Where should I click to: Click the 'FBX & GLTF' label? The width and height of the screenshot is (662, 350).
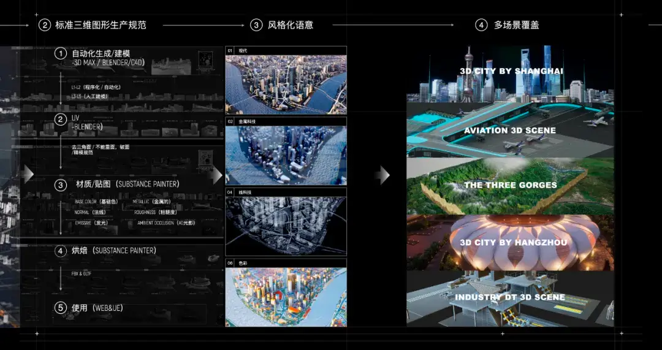click(81, 273)
